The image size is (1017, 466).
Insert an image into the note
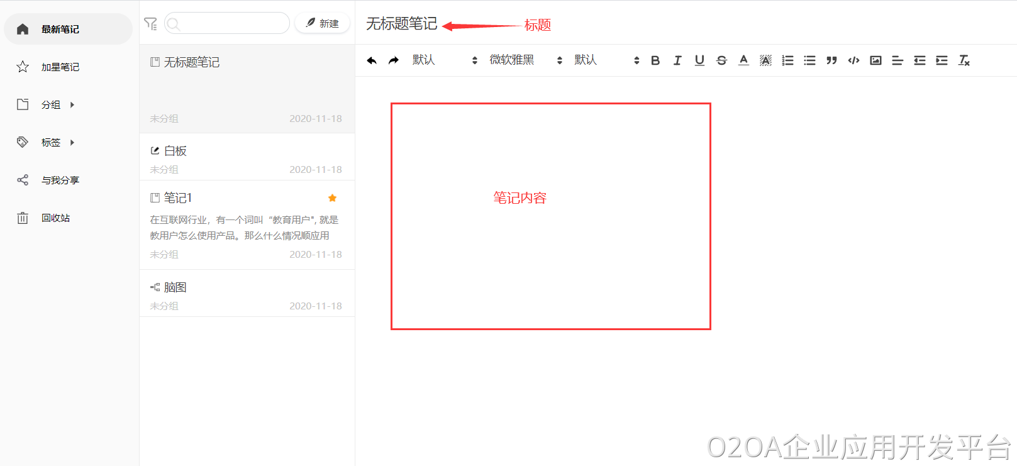pyautogui.click(x=875, y=60)
